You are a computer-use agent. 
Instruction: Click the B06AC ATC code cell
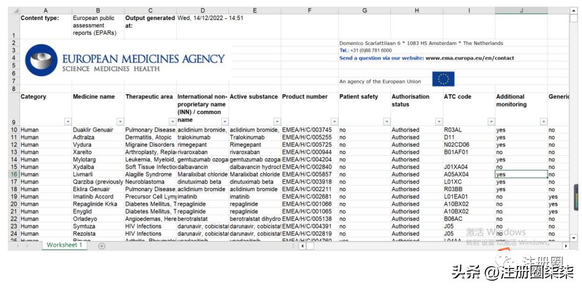tap(469, 219)
